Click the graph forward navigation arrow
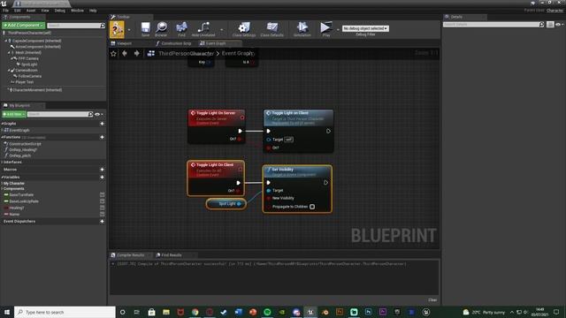Viewport: 566px width, 318px height. click(x=137, y=53)
